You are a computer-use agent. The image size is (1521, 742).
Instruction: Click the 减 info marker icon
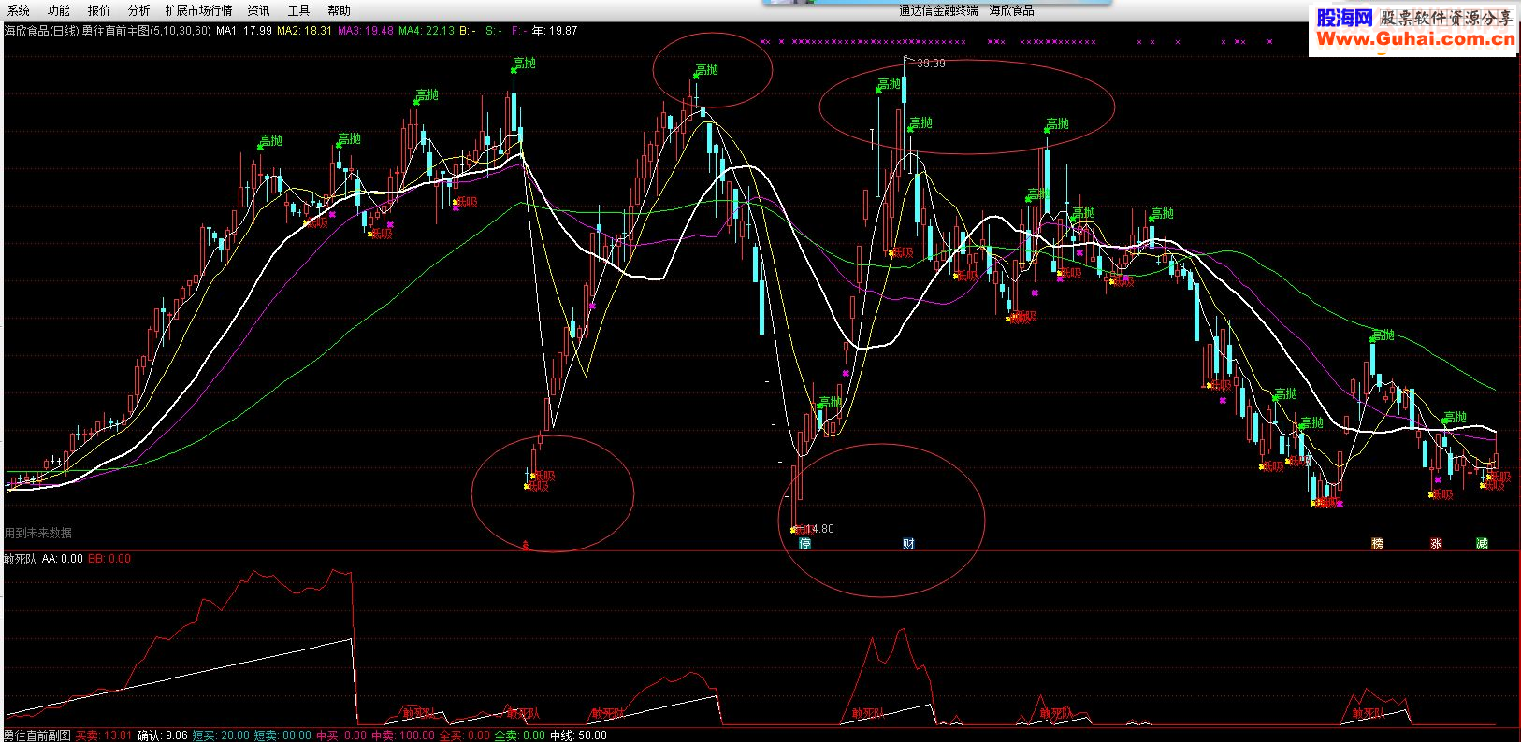pos(1482,543)
